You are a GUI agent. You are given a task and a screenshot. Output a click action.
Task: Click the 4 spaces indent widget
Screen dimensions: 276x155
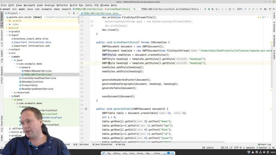pyautogui.click(x=249, y=148)
